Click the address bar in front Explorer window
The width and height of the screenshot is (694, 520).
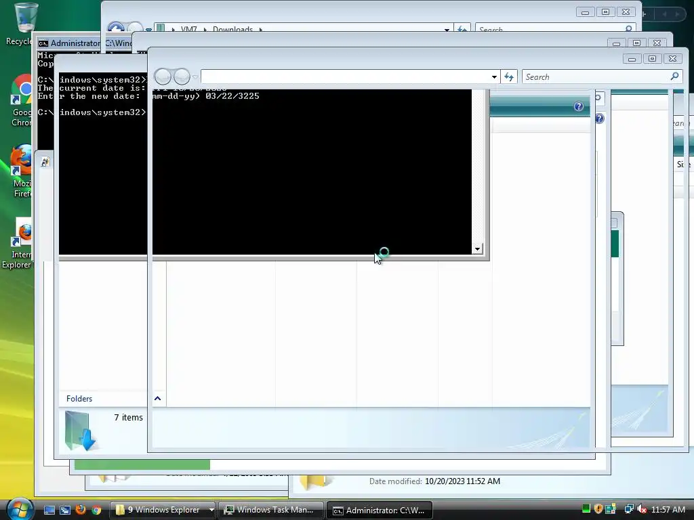point(345,77)
